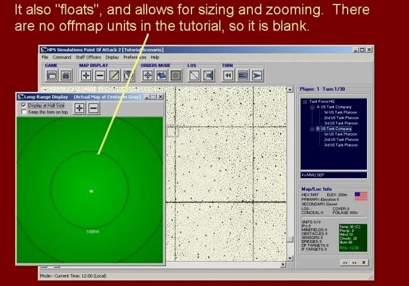
Task: Enable Keep this form on top checkbox
Action: pos(24,112)
